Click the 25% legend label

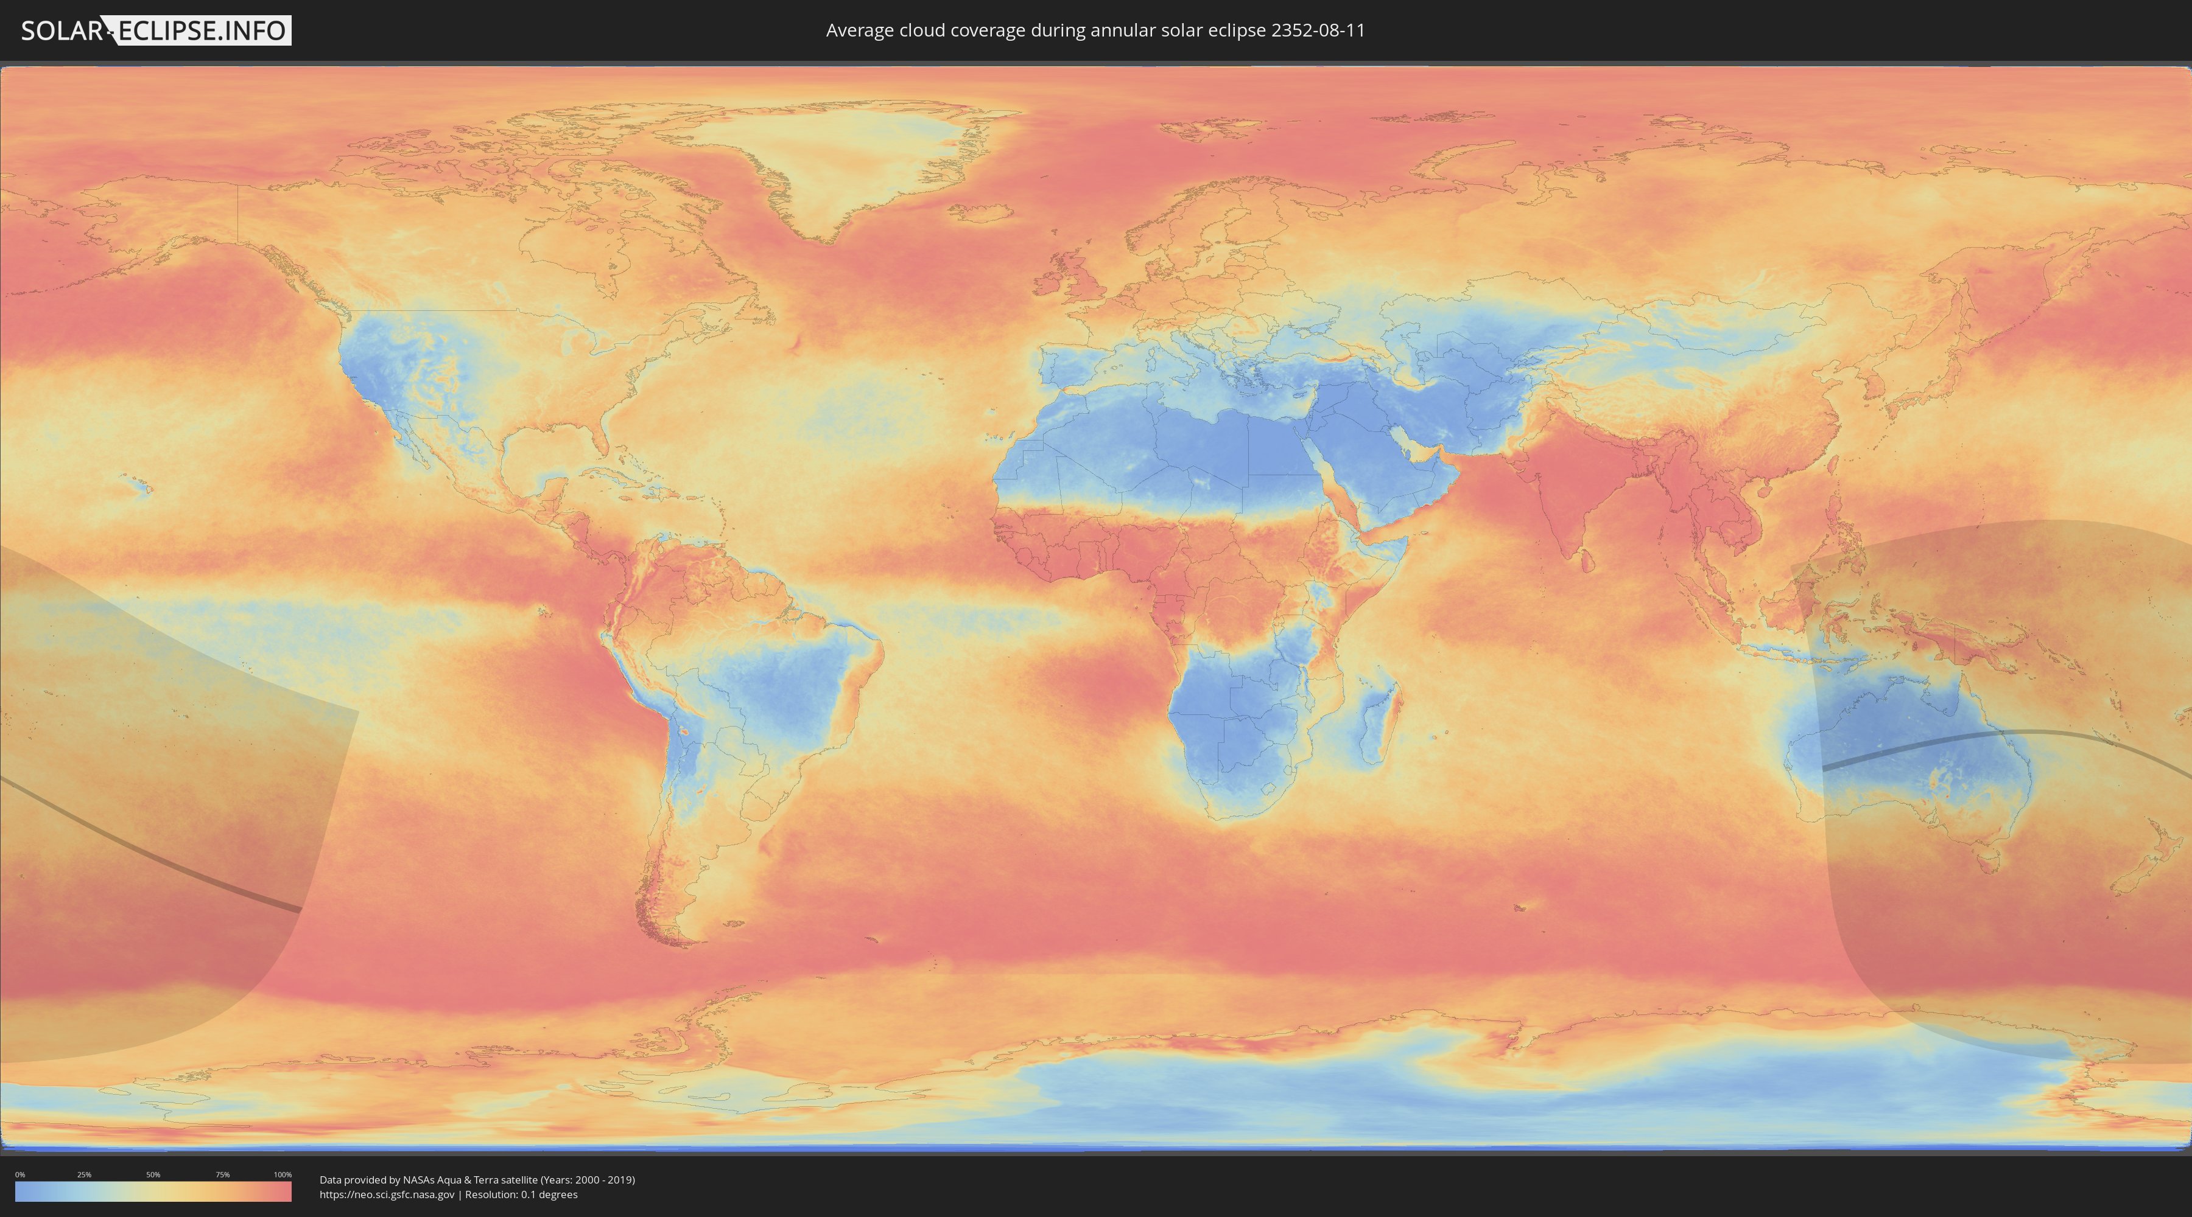pyautogui.click(x=84, y=1174)
